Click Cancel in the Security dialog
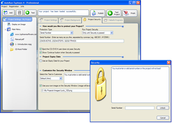172x123 pixels. [x=163, y=118]
